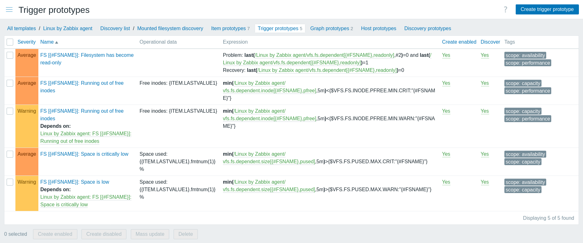The height and width of the screenshot is (243, 583).
Task: Go to Host prototypes tab
Action: click(x=378, y=29)
